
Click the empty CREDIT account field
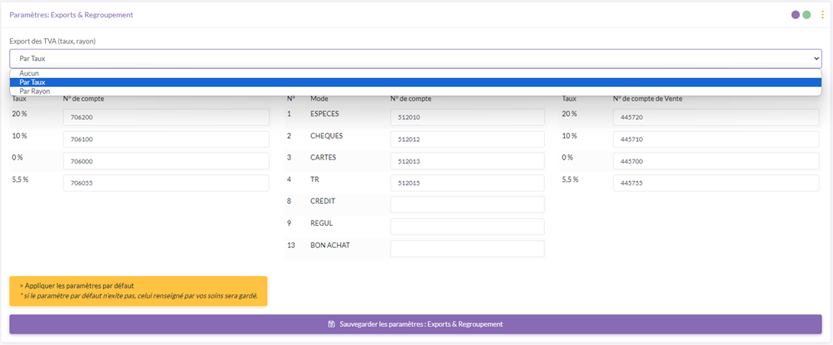pyautogui.click(x=467, y=205)
